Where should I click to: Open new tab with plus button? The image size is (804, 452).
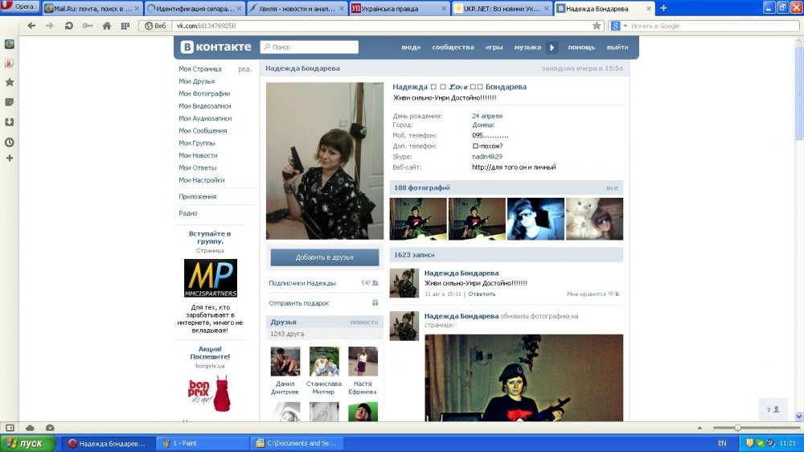click(663, 8)
